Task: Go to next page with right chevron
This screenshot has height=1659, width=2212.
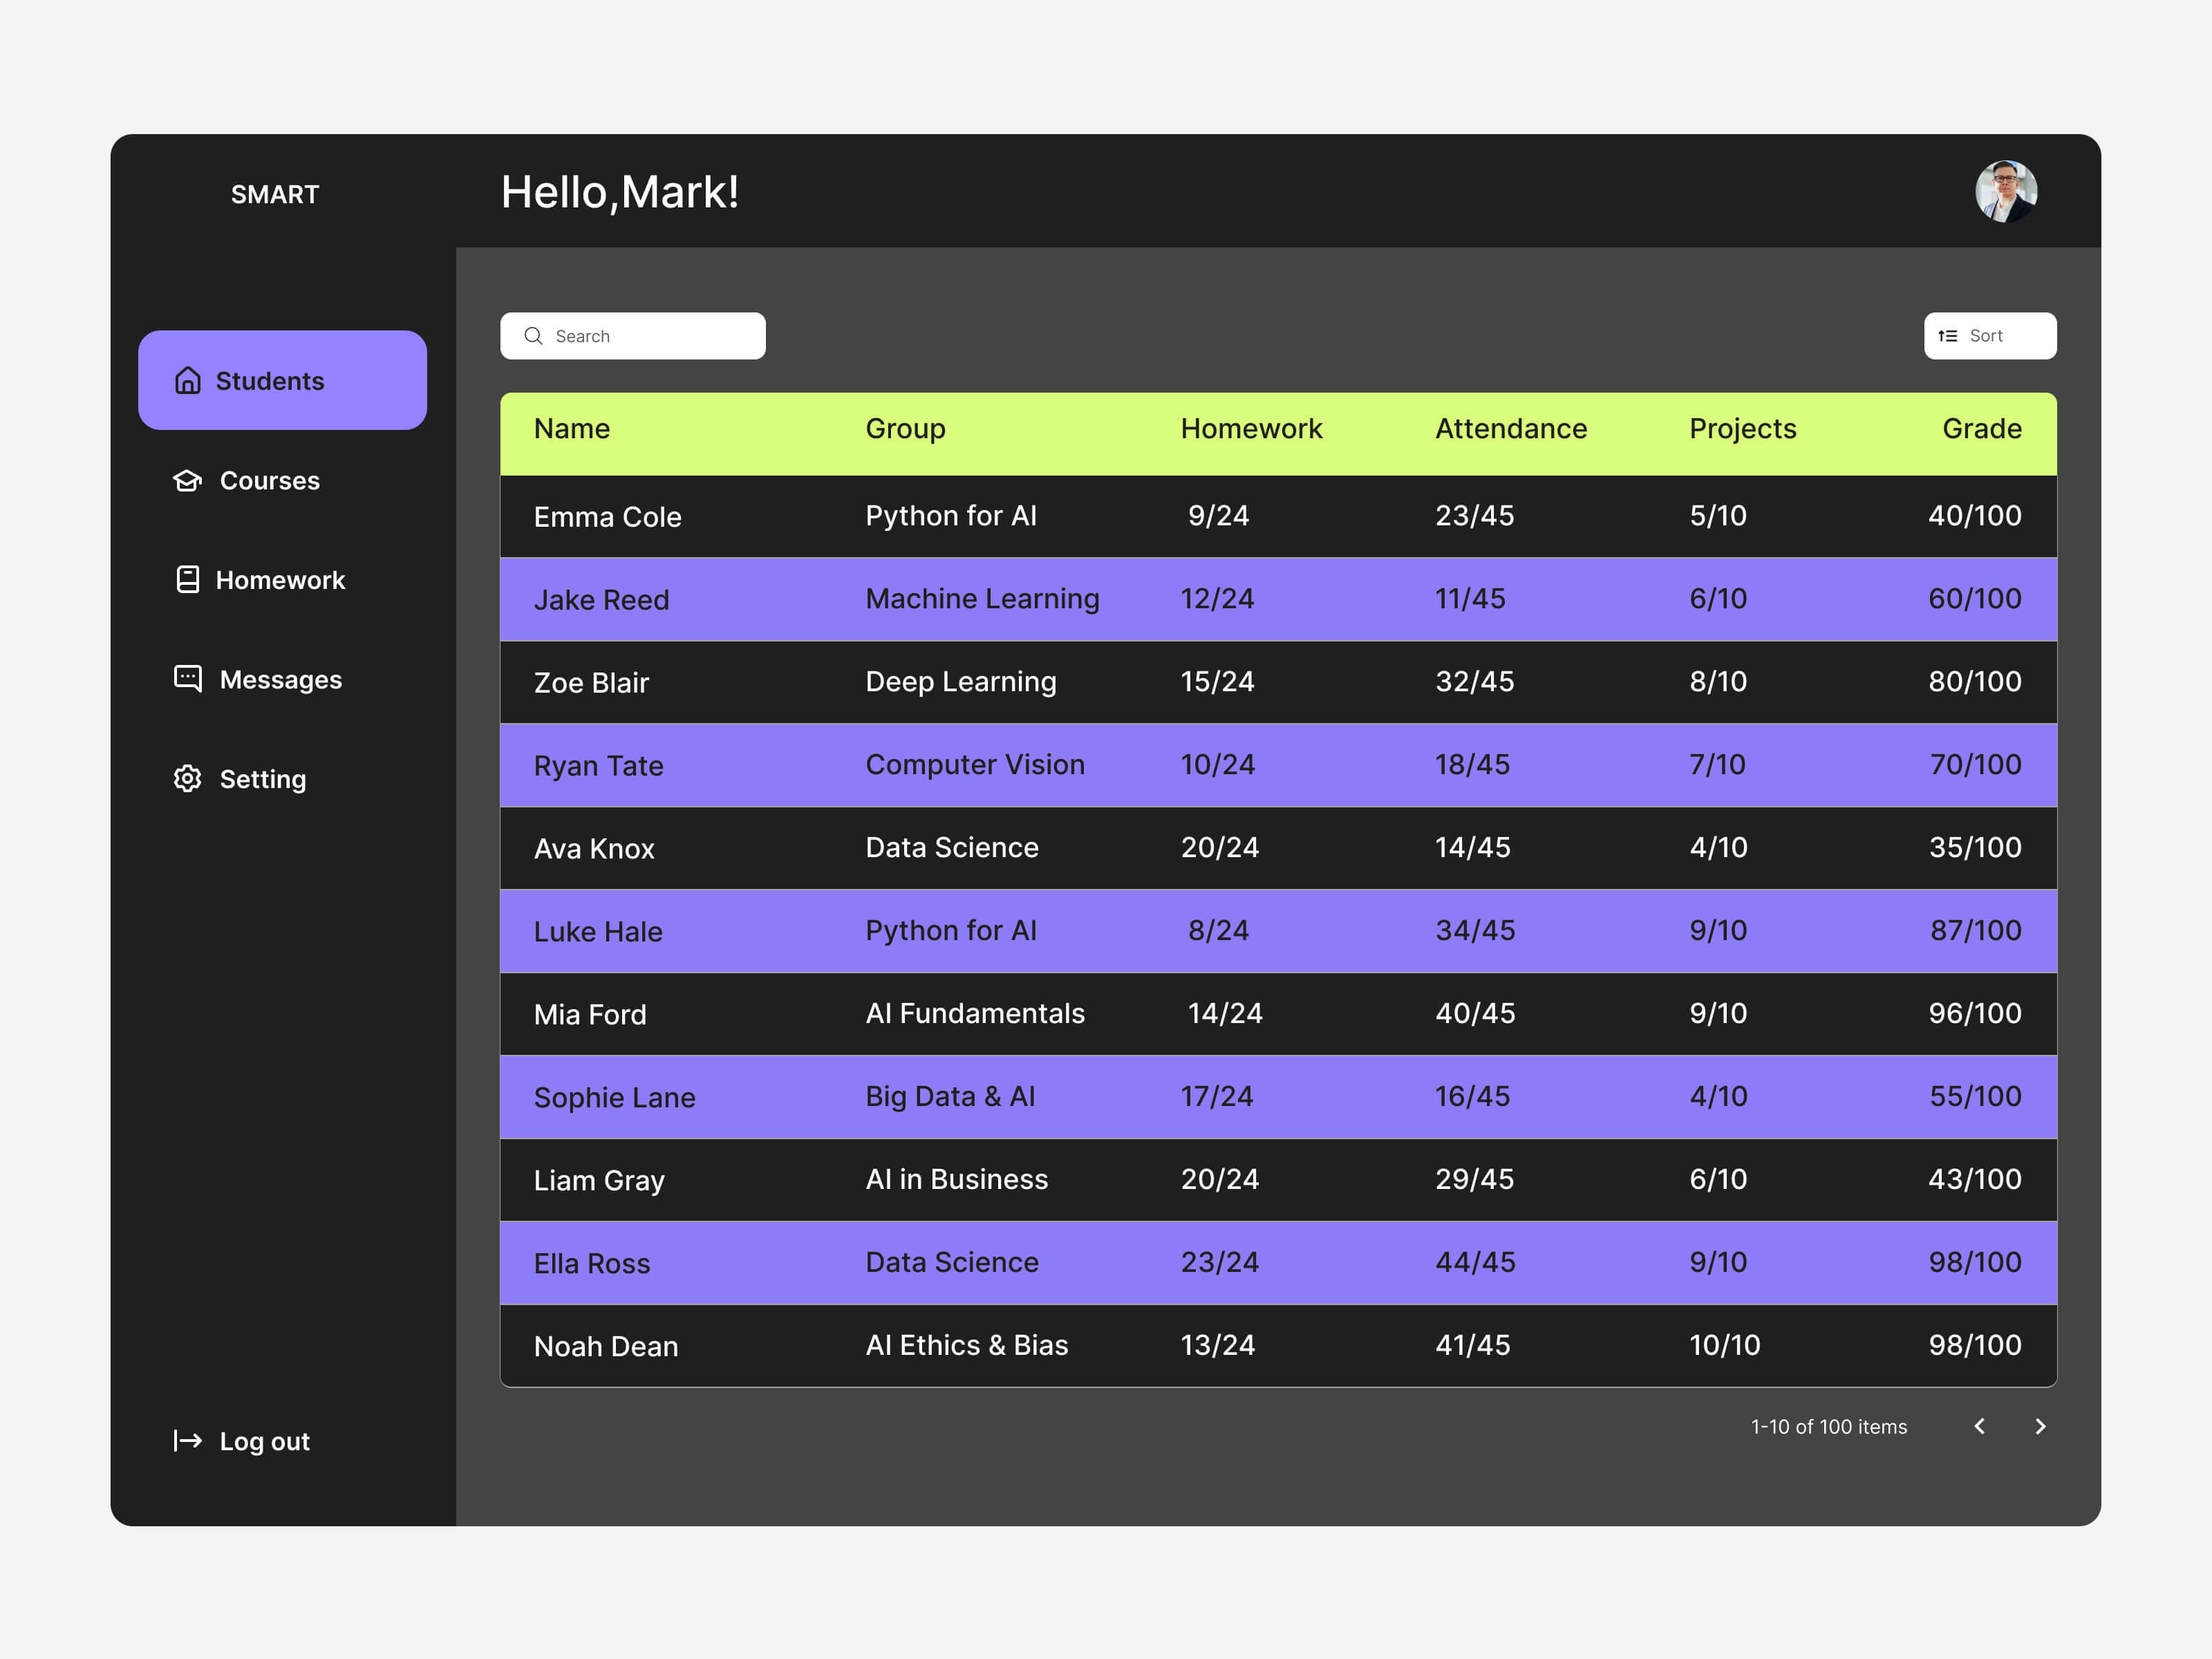Action: [2040, 1427]
